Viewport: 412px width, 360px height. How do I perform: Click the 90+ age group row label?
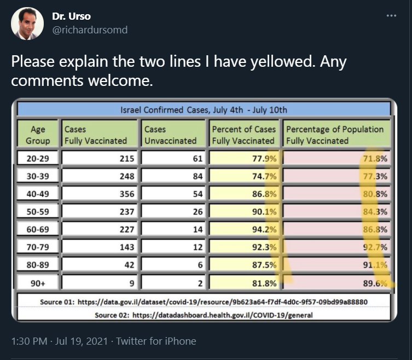coord(38,283)
